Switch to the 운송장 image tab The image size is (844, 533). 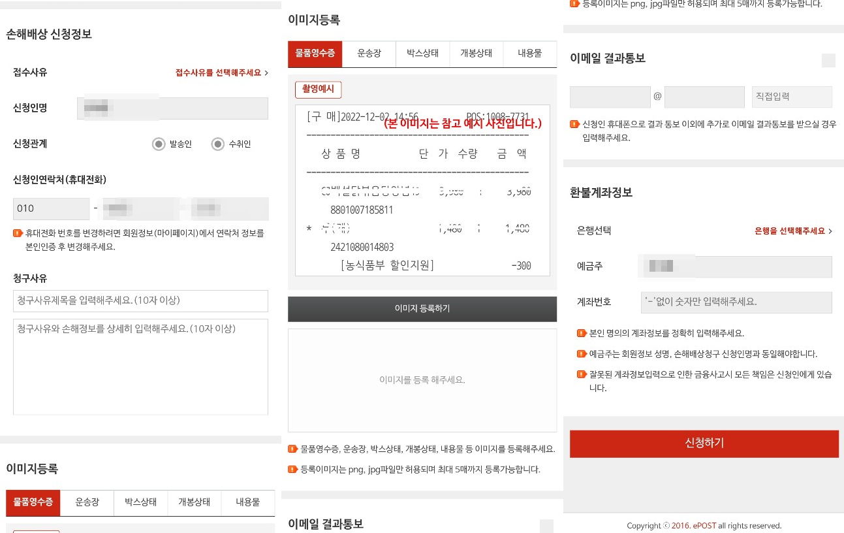369,54
